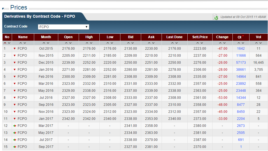
Task: Open OI link 8477 for Sep 2016
Action: click(x=241, y=105)
